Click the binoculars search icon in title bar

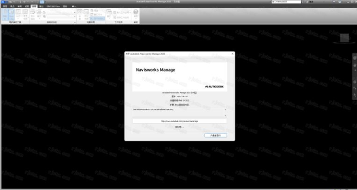(x=303, y=2)
